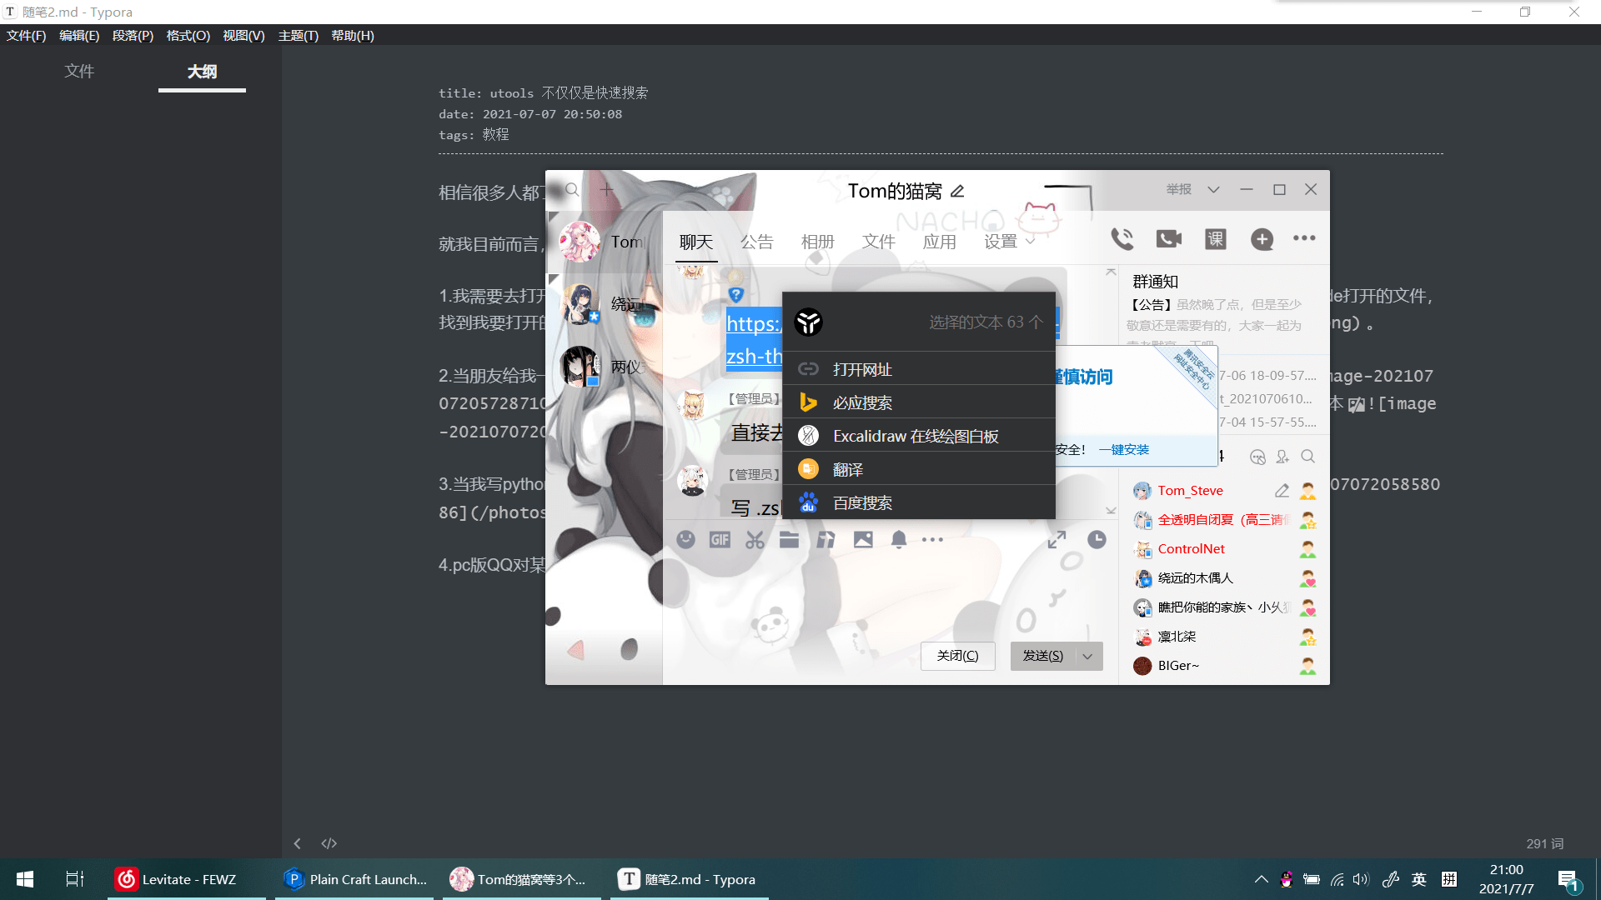Switch to the 公告 tab
This screenshot has width=1601, height=900.
(x=756, y=242)
